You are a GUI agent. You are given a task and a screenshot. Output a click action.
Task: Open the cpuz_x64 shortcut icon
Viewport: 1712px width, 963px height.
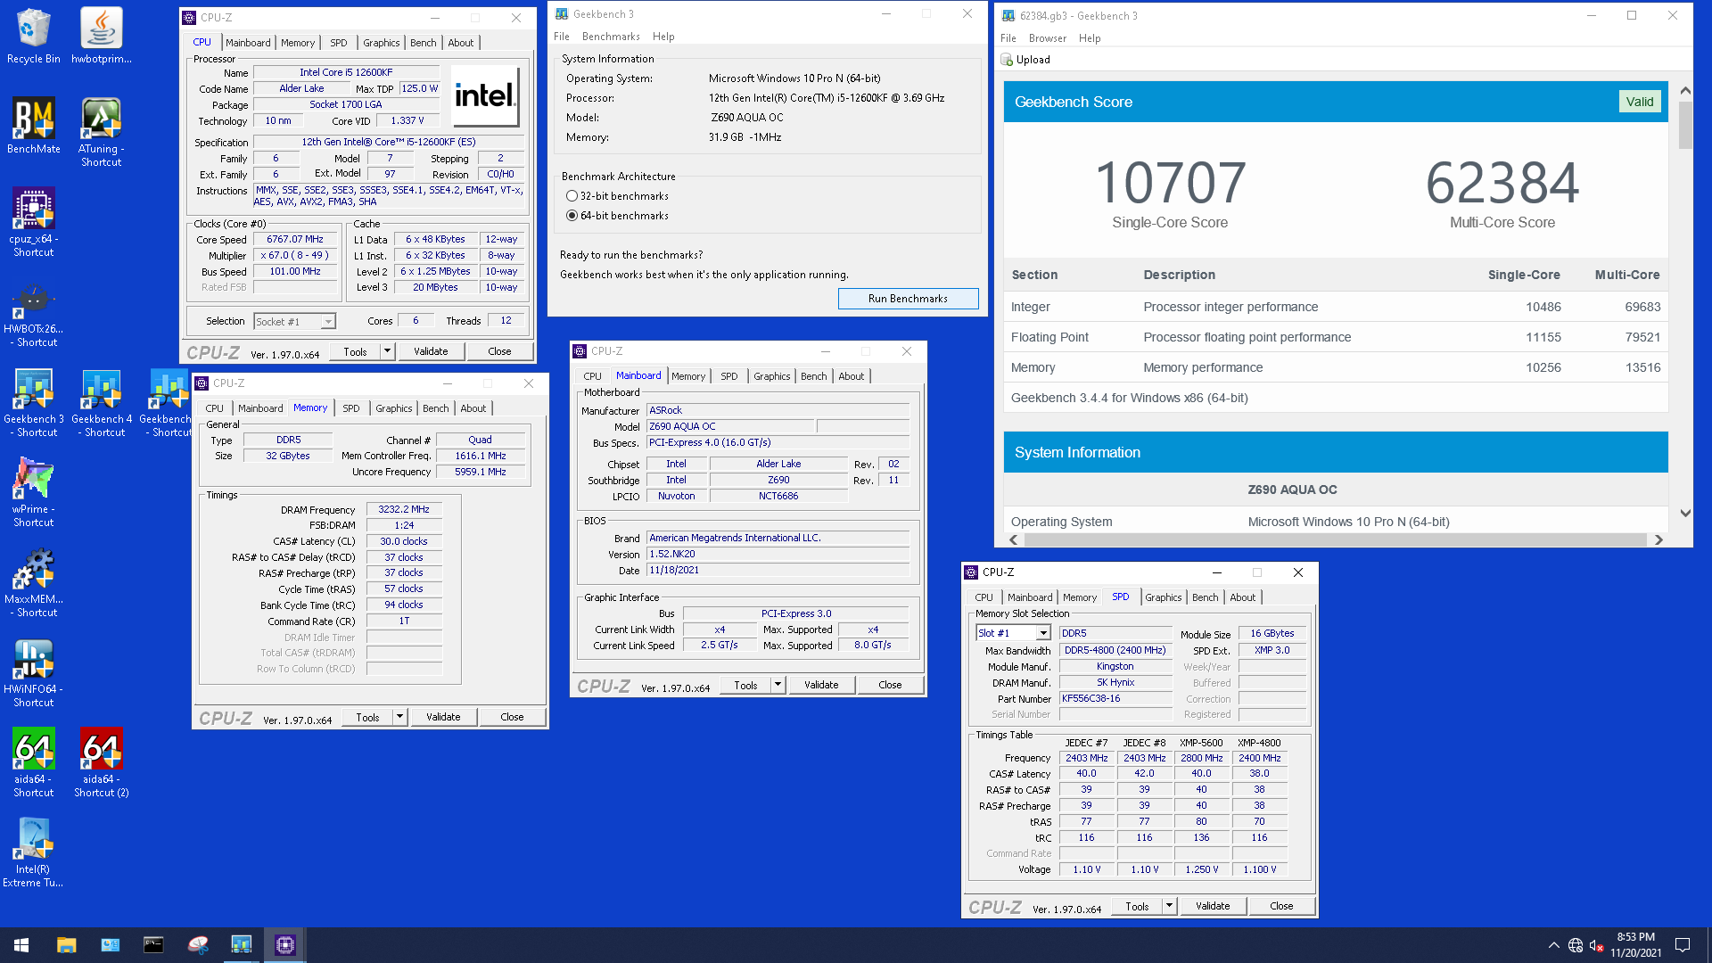click(34, 222)
